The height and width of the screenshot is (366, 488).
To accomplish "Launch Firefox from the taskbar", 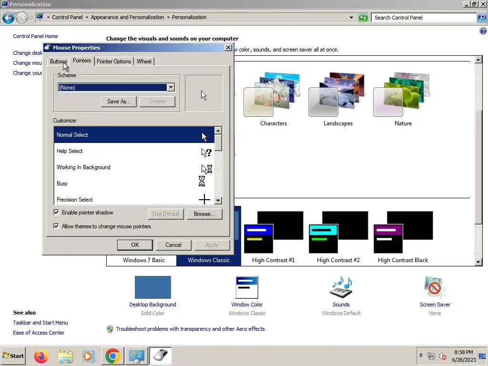I will point(41,356).
